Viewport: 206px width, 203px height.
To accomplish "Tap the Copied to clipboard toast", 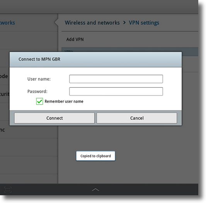I will (95, 156).
